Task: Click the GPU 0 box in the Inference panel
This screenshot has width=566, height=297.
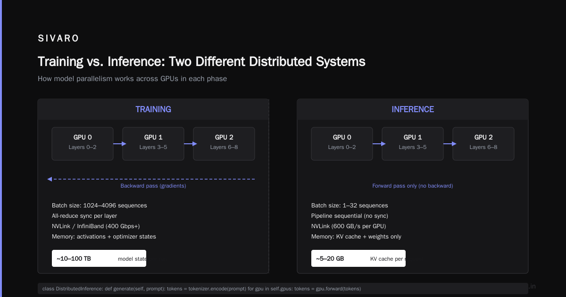Action: (x=342, y=144)
